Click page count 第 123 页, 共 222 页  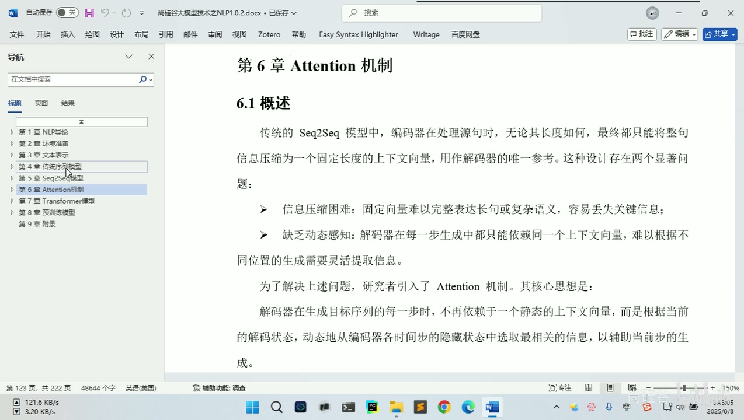39,388
